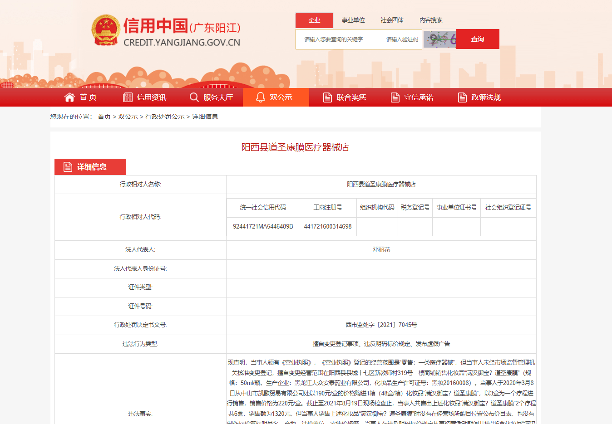Click the 政策法规 document icon

click(x=462, y=97)
